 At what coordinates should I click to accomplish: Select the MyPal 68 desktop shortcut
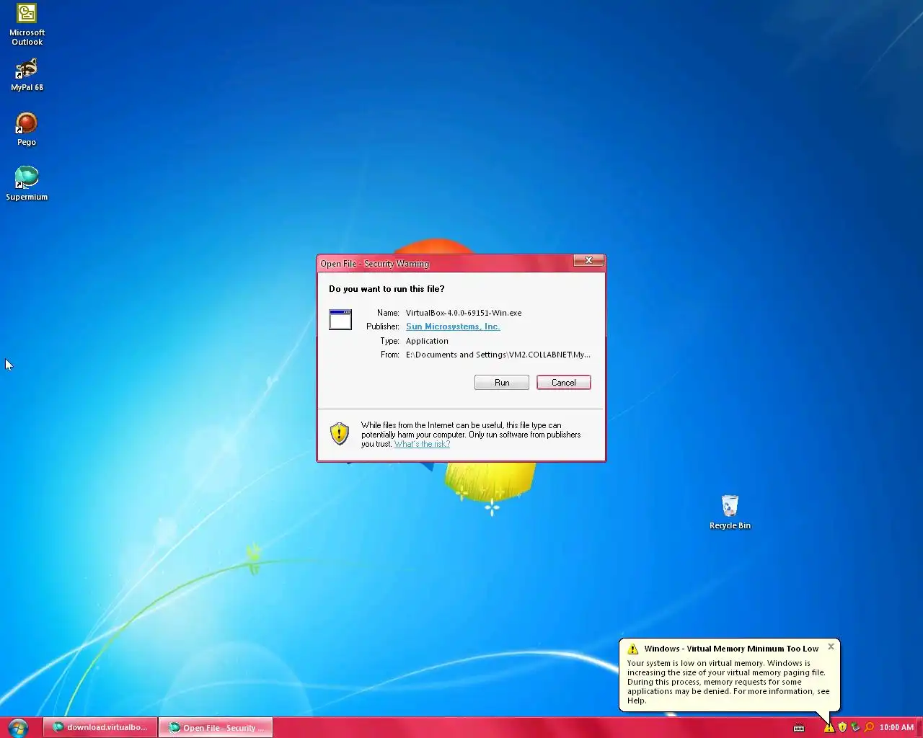[x=27, y=75]
